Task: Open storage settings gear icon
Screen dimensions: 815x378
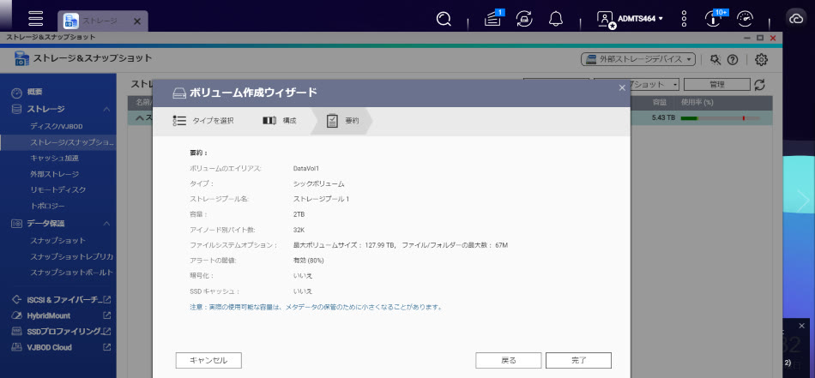Action: [x=761, y=60]
